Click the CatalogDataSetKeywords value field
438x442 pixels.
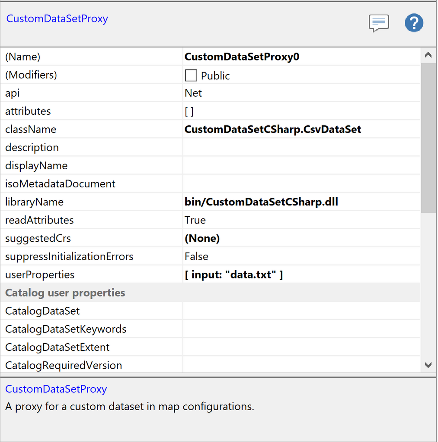pos(301,328)
